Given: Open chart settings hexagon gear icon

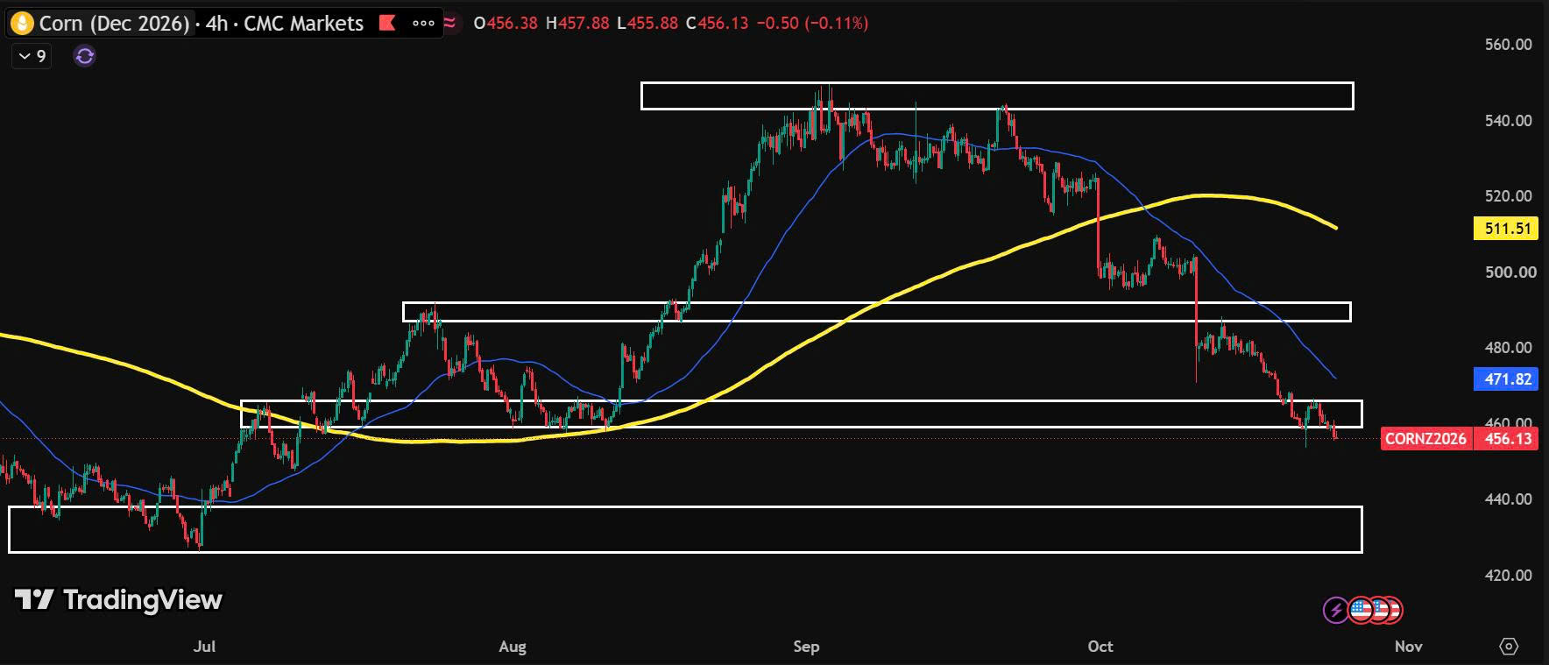Looking at the screenshot, I should point(1509,647).
